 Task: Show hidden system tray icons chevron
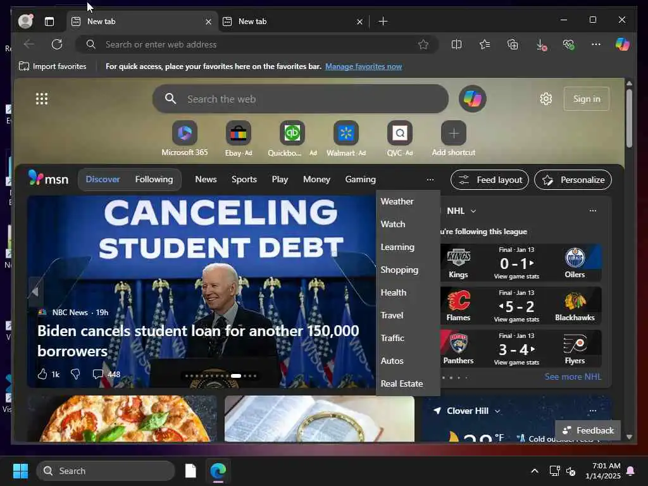point(534,471)
